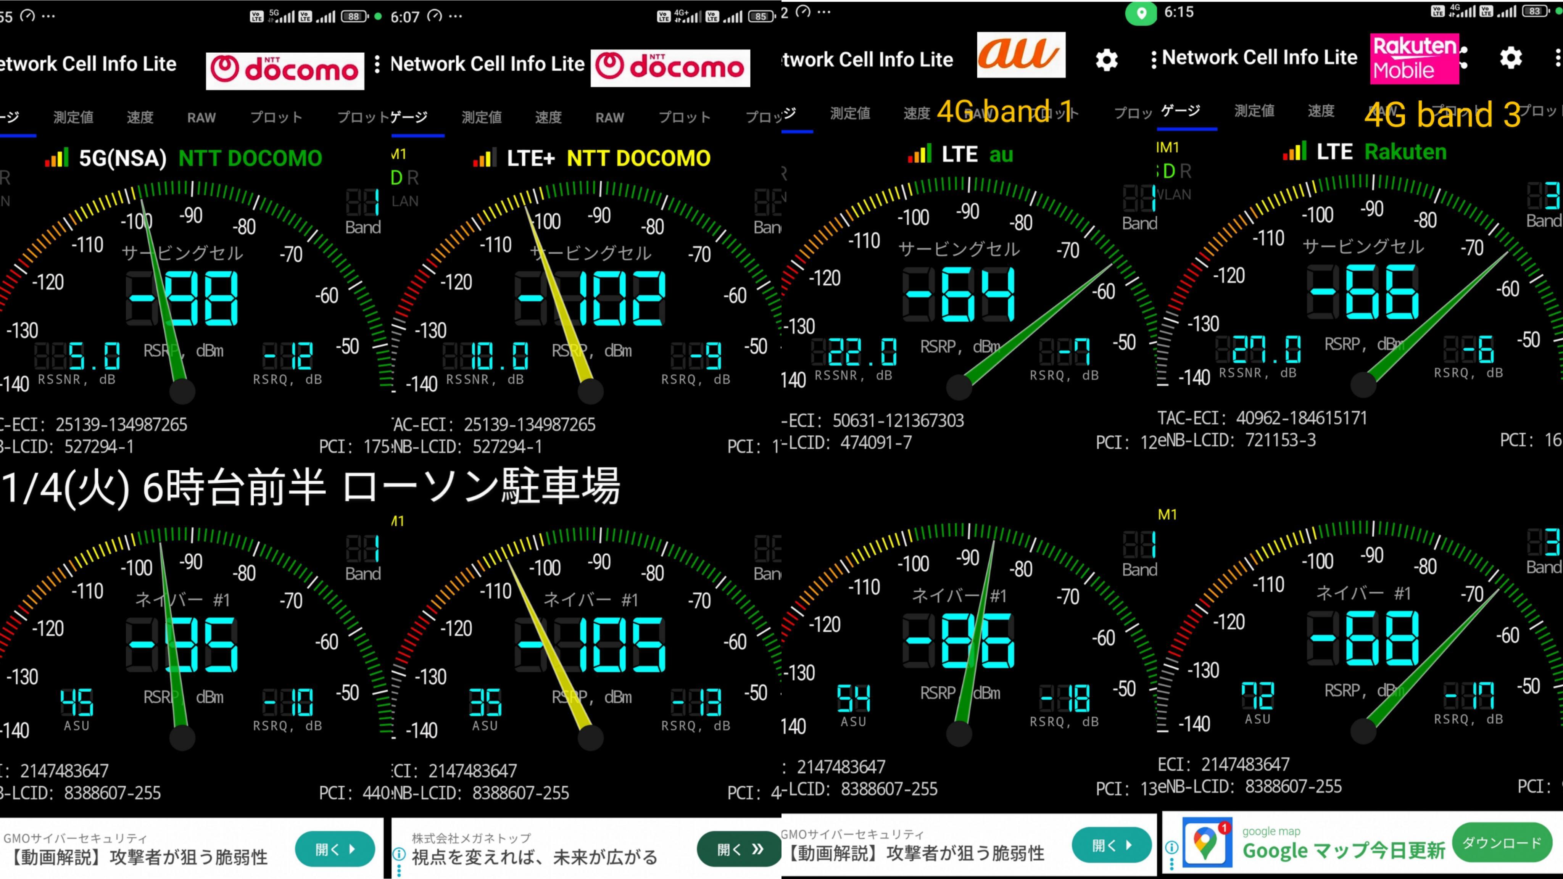Screen dimensions: 1563x879
Task: Tap info icon on Google Maps ad
Action: coord(1171,847)
